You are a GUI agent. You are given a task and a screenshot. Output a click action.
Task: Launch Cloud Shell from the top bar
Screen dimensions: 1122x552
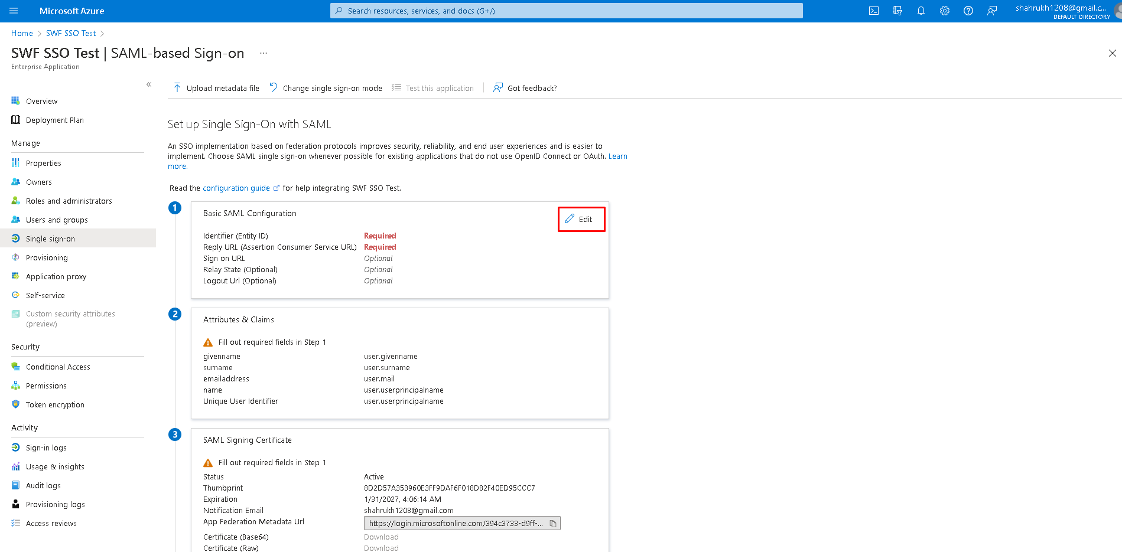(874, 11)
